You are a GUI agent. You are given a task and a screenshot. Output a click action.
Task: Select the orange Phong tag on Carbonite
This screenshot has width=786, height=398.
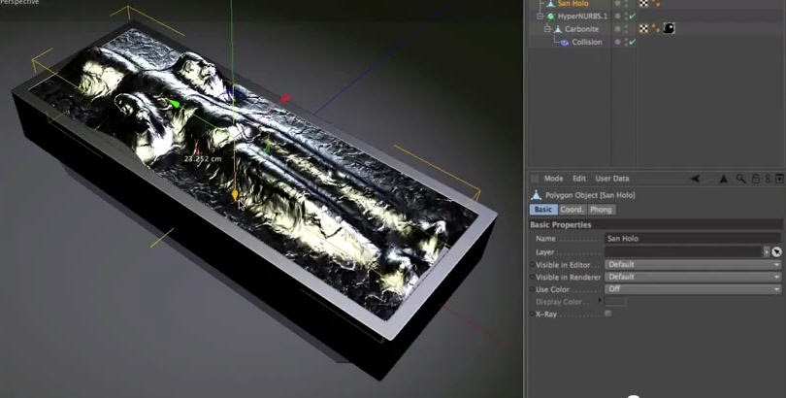(x=655, y=29)
